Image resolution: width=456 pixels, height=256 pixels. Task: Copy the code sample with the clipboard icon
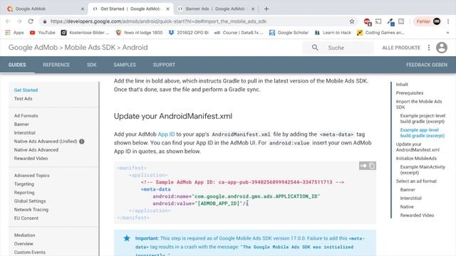(372, 166)
